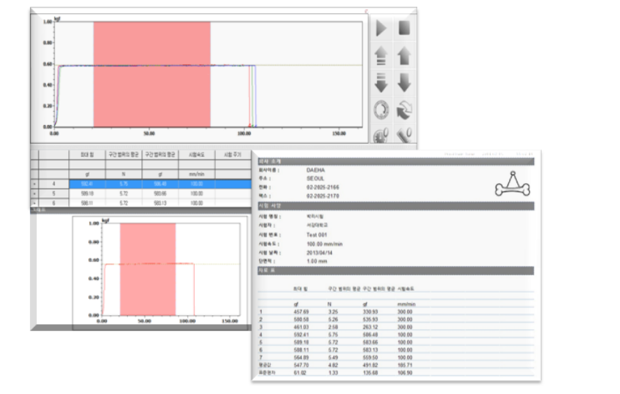Click the company name DAEHA in report

(316, 170)
